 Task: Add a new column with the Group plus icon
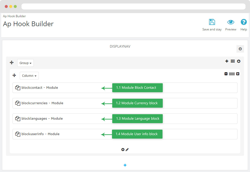[227, 61]
